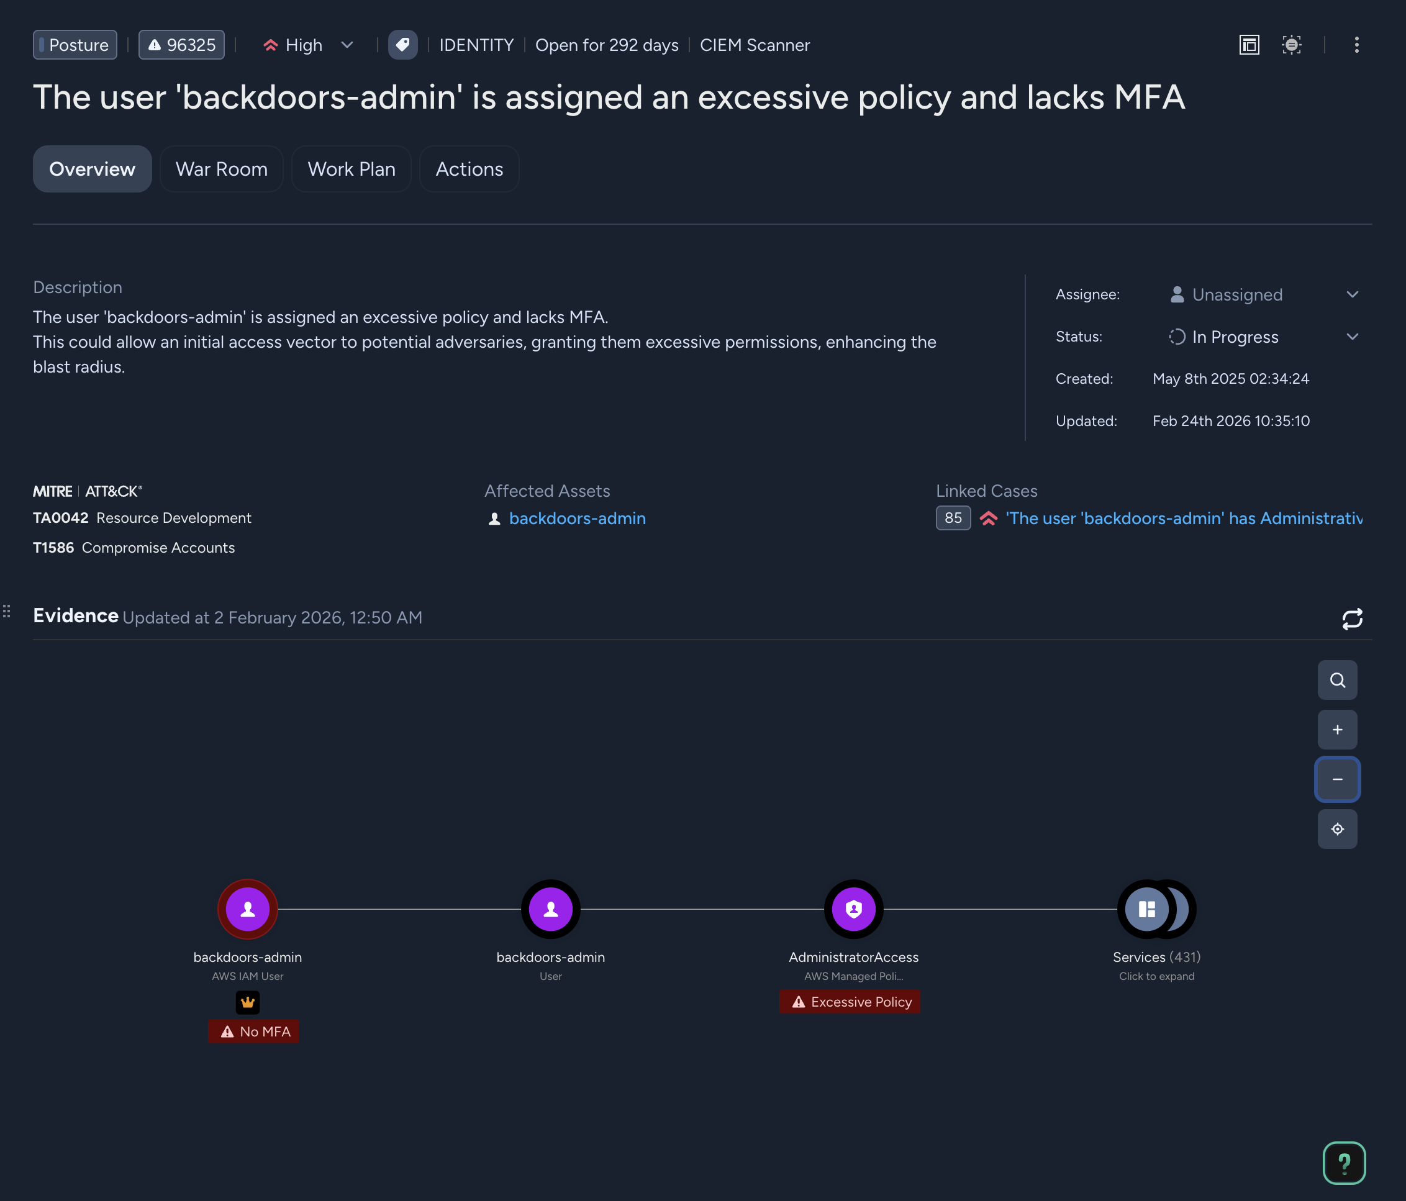Open the Status In Progress dropdown

[x=1353, y=337]
